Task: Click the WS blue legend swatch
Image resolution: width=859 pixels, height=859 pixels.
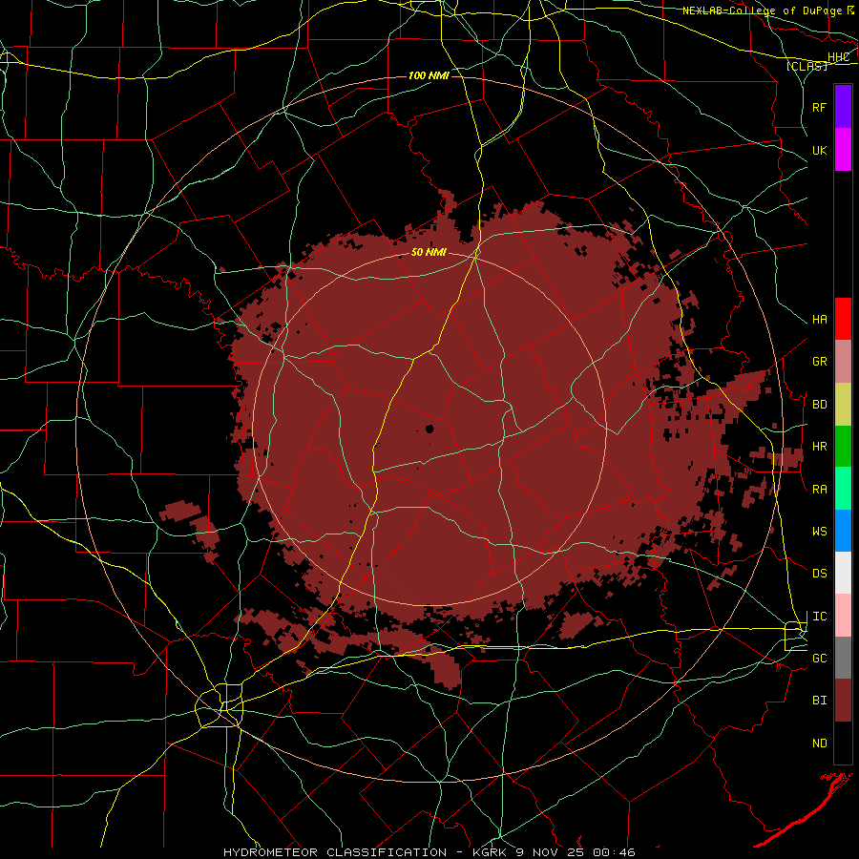Action: [843, 531]
